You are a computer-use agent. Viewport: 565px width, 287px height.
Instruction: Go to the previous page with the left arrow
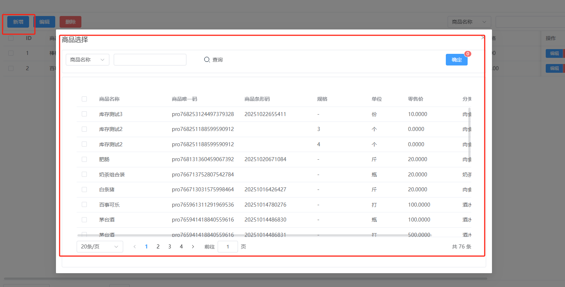(134, 247)
